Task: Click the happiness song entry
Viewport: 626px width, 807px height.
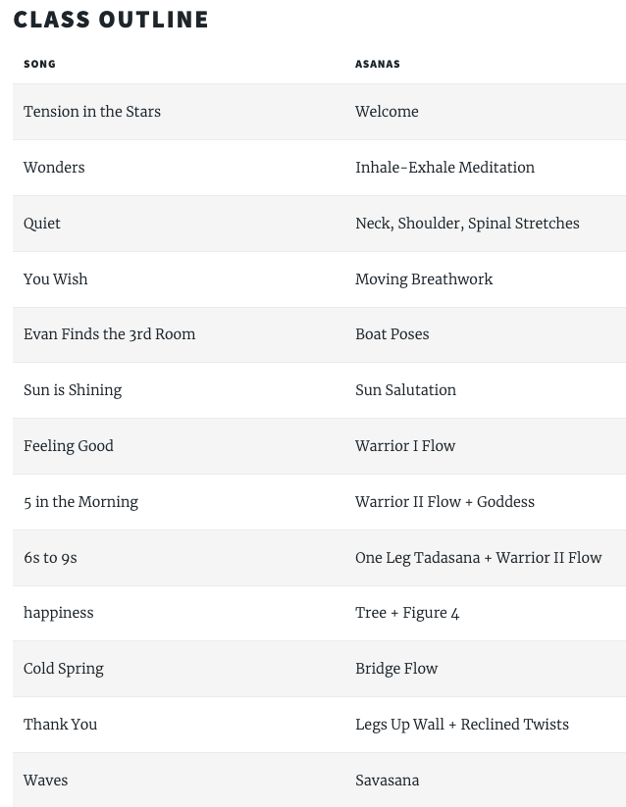Action: 59,613
